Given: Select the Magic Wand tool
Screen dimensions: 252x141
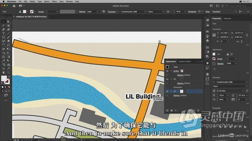Looking at the screenshot, I should pos(3,25).
